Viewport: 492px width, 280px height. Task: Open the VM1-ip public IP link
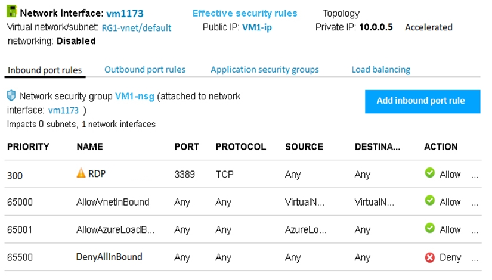[x=256, y=27]
